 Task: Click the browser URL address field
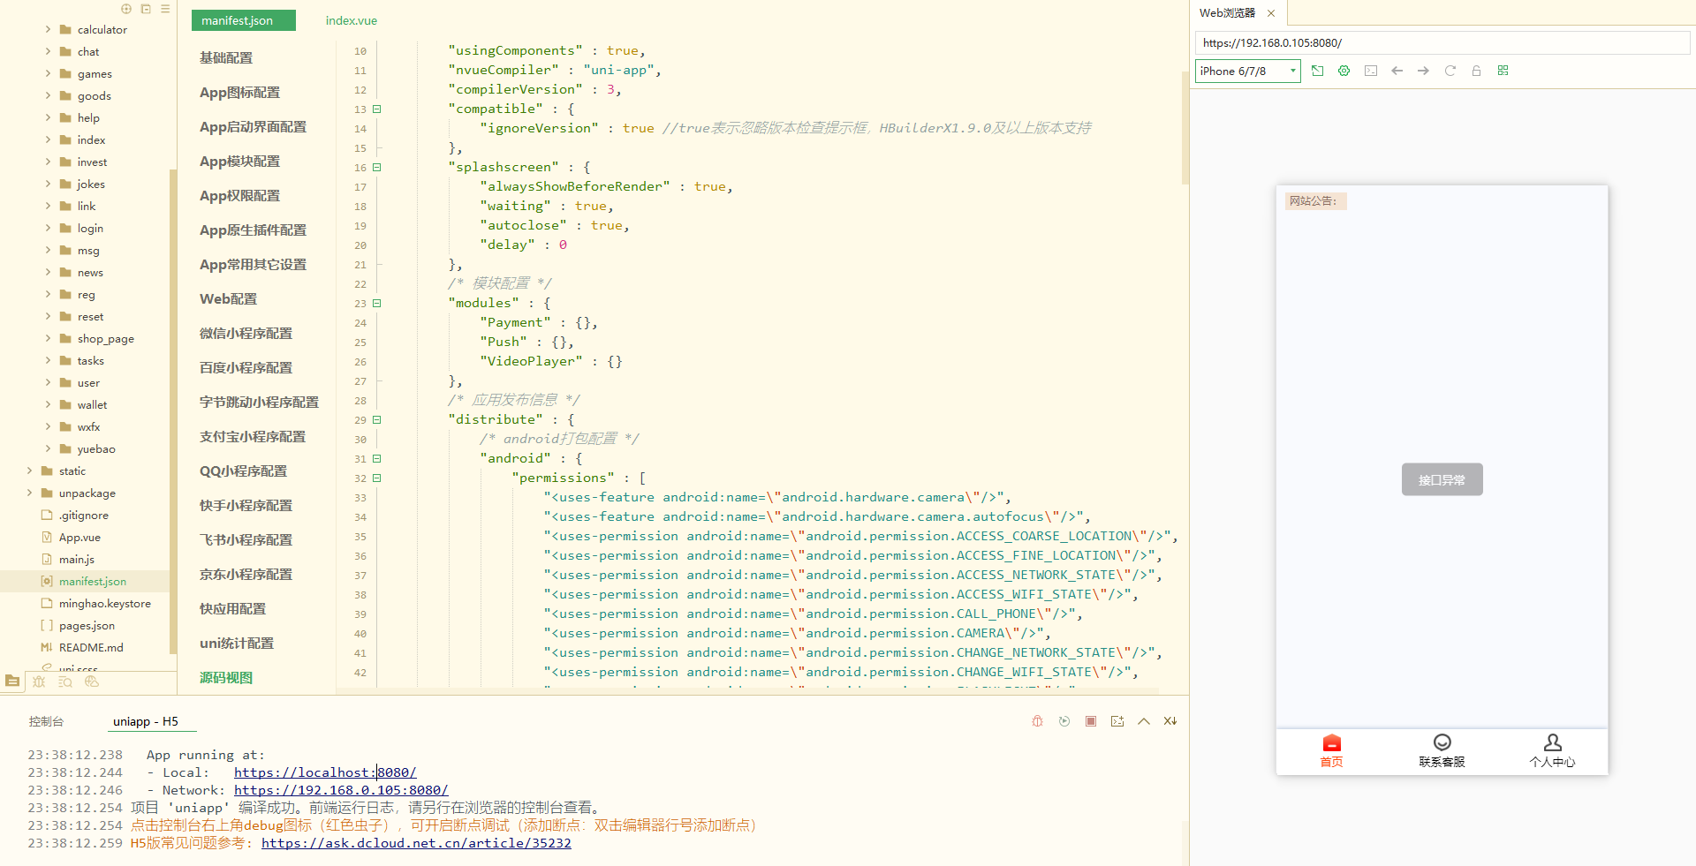[x=1440, y=42]
